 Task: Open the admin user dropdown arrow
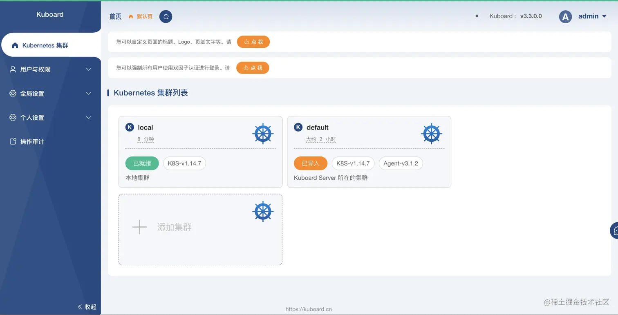(x=604, y=16)
